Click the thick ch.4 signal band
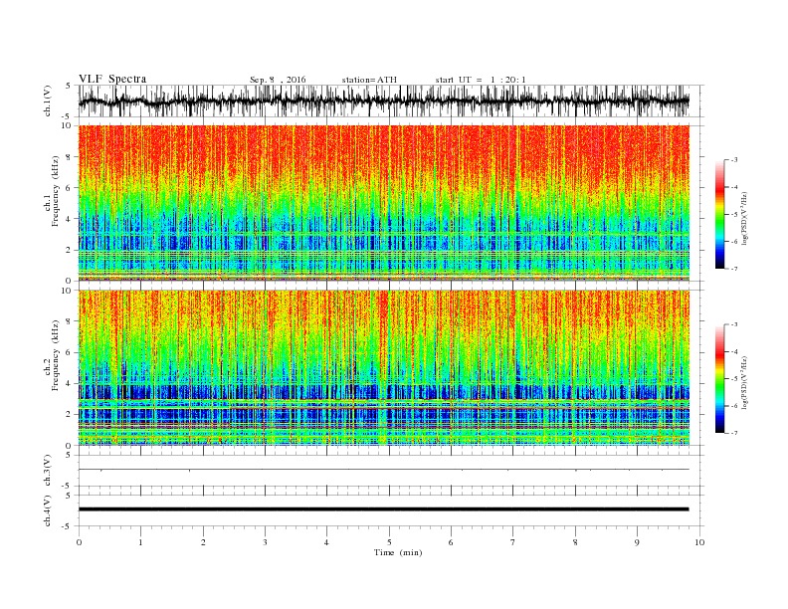 coord(383,509)
